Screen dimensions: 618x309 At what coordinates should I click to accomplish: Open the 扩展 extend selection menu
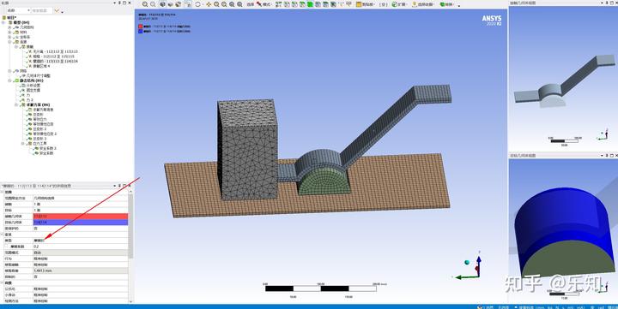coord(400,4)
